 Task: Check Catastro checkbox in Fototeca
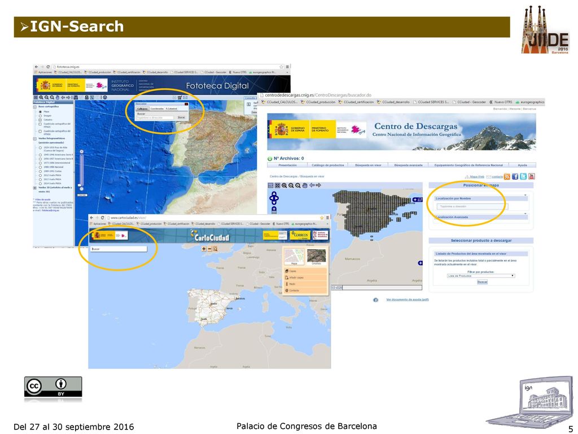click(40, 120)
